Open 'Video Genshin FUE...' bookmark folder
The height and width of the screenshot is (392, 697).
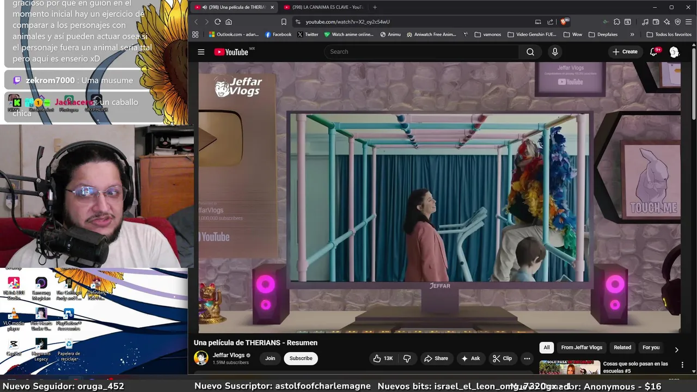point(532,34)
